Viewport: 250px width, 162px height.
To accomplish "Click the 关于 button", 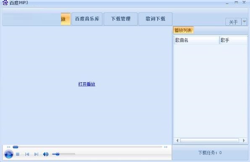I will (x=234, y=22).
